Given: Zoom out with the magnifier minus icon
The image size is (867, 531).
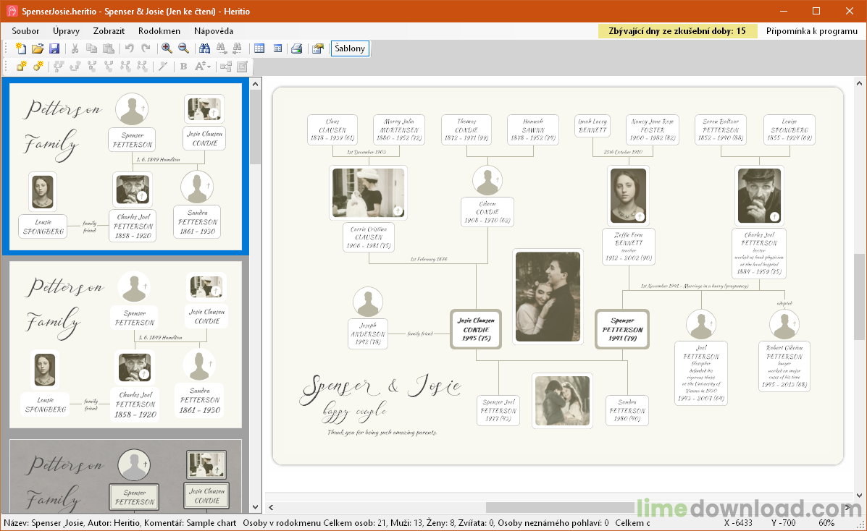Looking at the screenshot, I should [183, 48].
